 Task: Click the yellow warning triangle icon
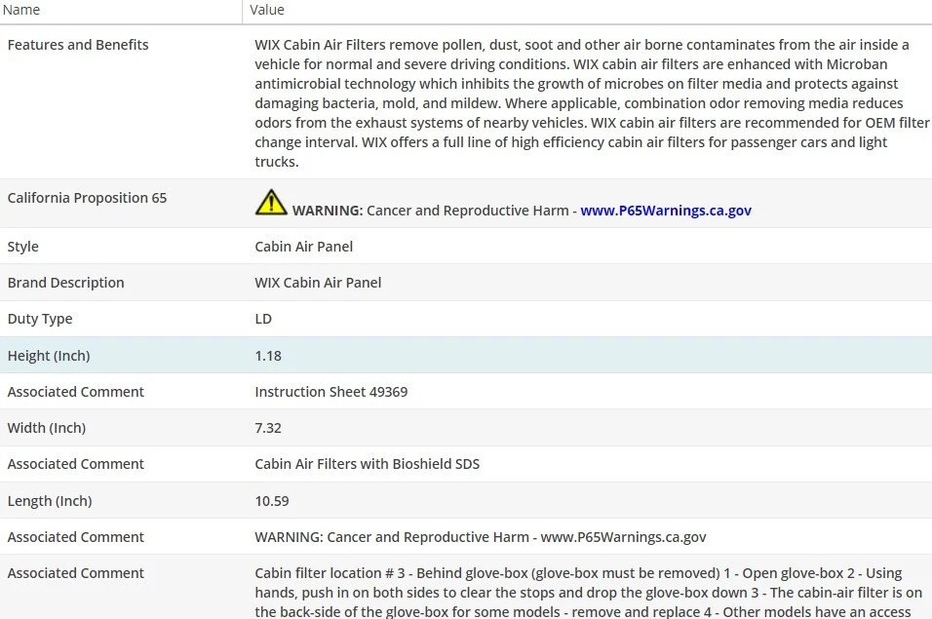pos(271,203)
